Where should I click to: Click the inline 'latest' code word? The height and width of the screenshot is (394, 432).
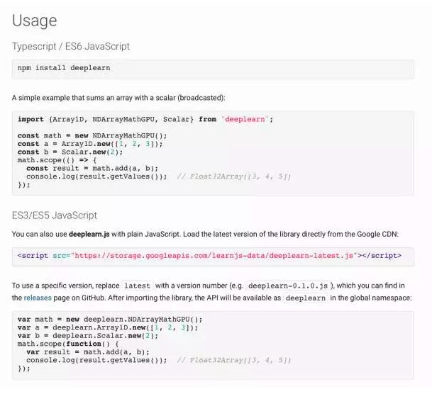tap(137, 286)
